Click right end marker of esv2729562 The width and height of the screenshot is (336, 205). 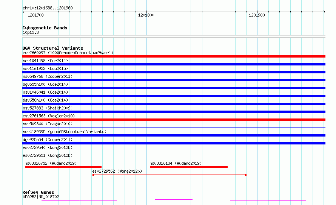[246, 175]
